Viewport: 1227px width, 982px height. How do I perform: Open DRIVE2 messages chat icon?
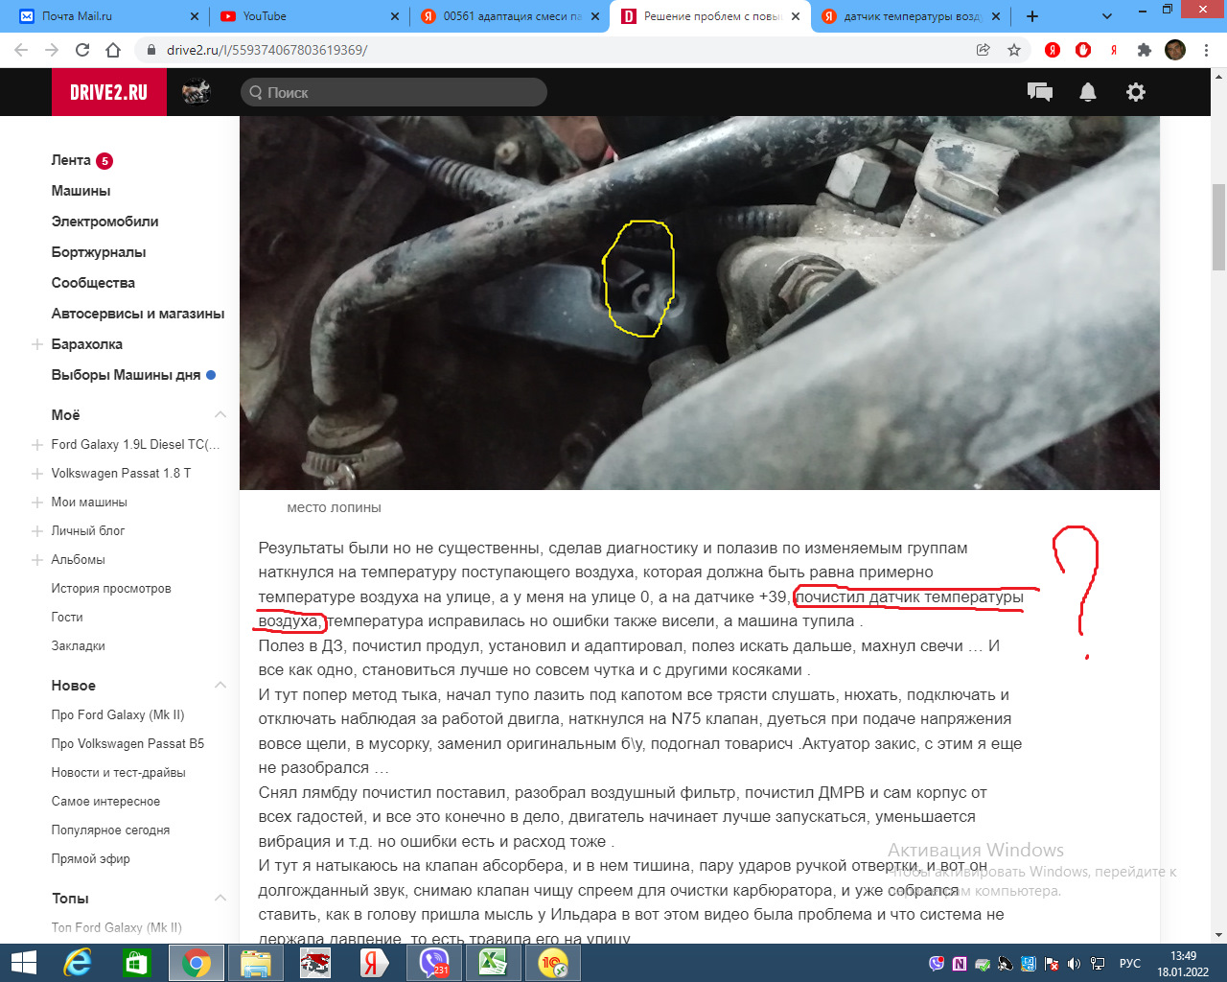pyautogui.click(x=1040, y=92)
